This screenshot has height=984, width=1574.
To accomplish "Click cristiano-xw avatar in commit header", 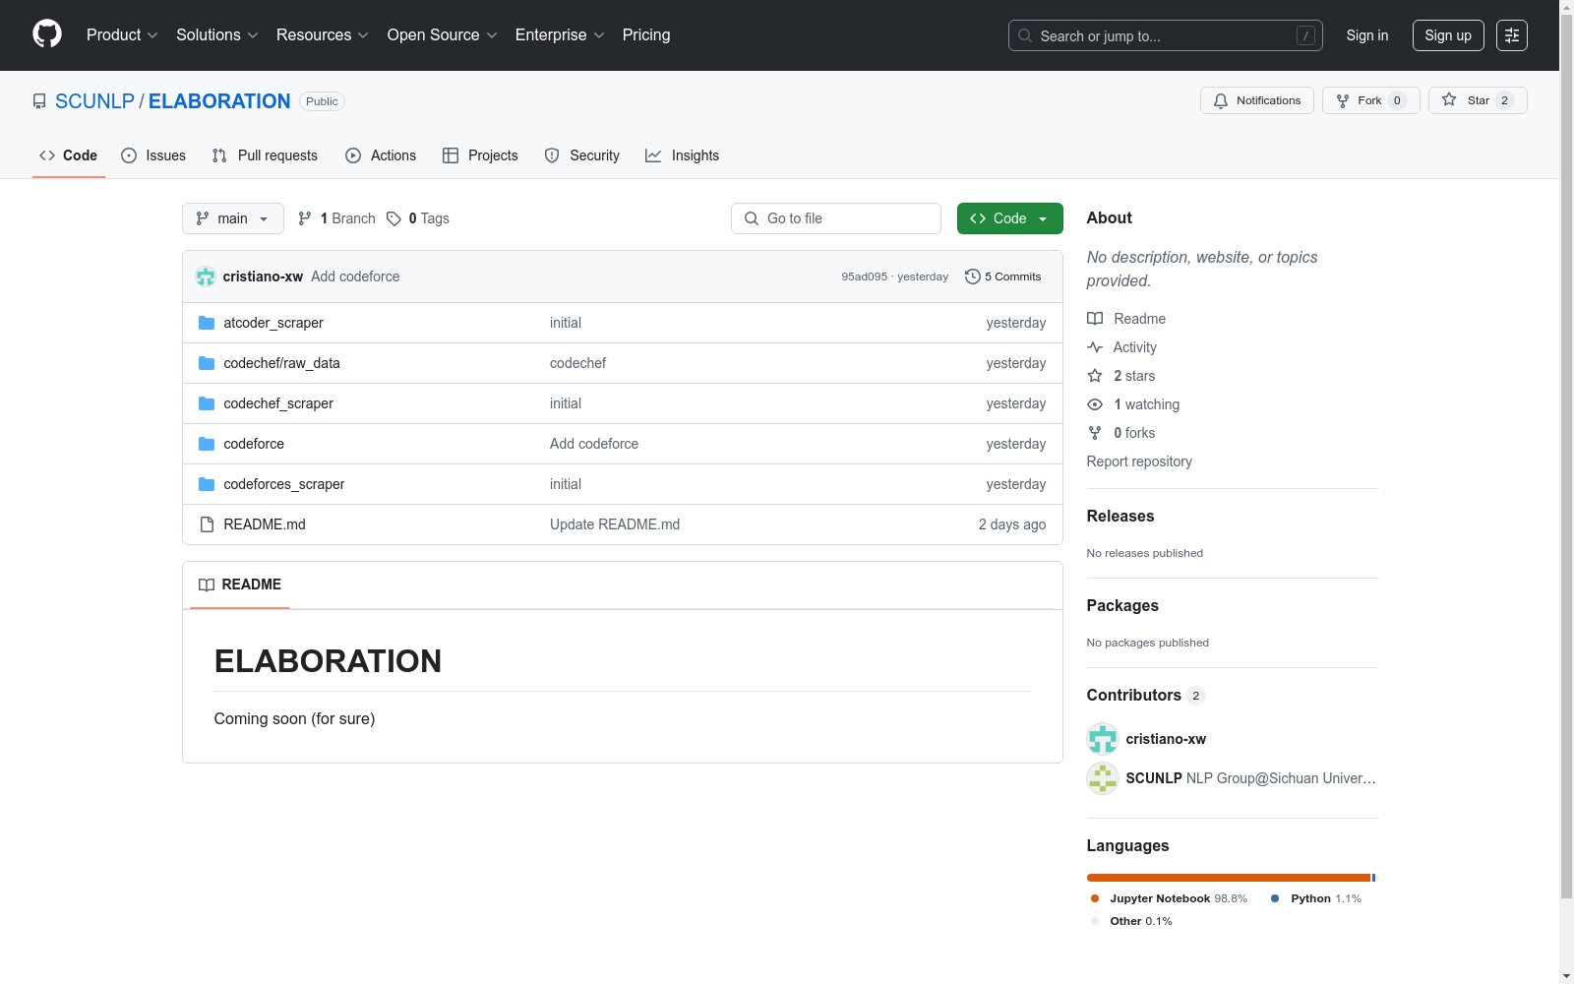I will pos(206,277).
